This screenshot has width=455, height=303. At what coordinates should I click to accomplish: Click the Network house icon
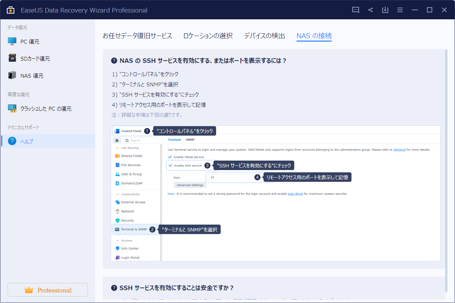118,211
